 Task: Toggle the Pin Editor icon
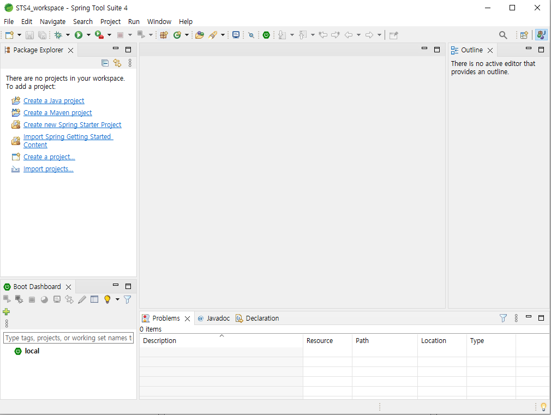pos(393,35)
